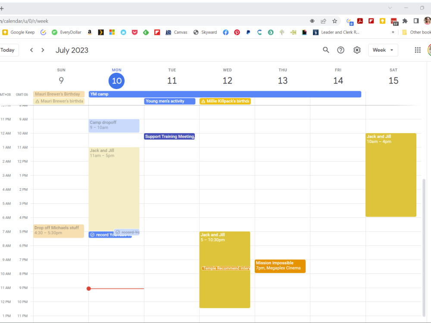Open Monday's Jack and Jill 11am–5pm event
431x323 pixels.
[x=114, y=189]
